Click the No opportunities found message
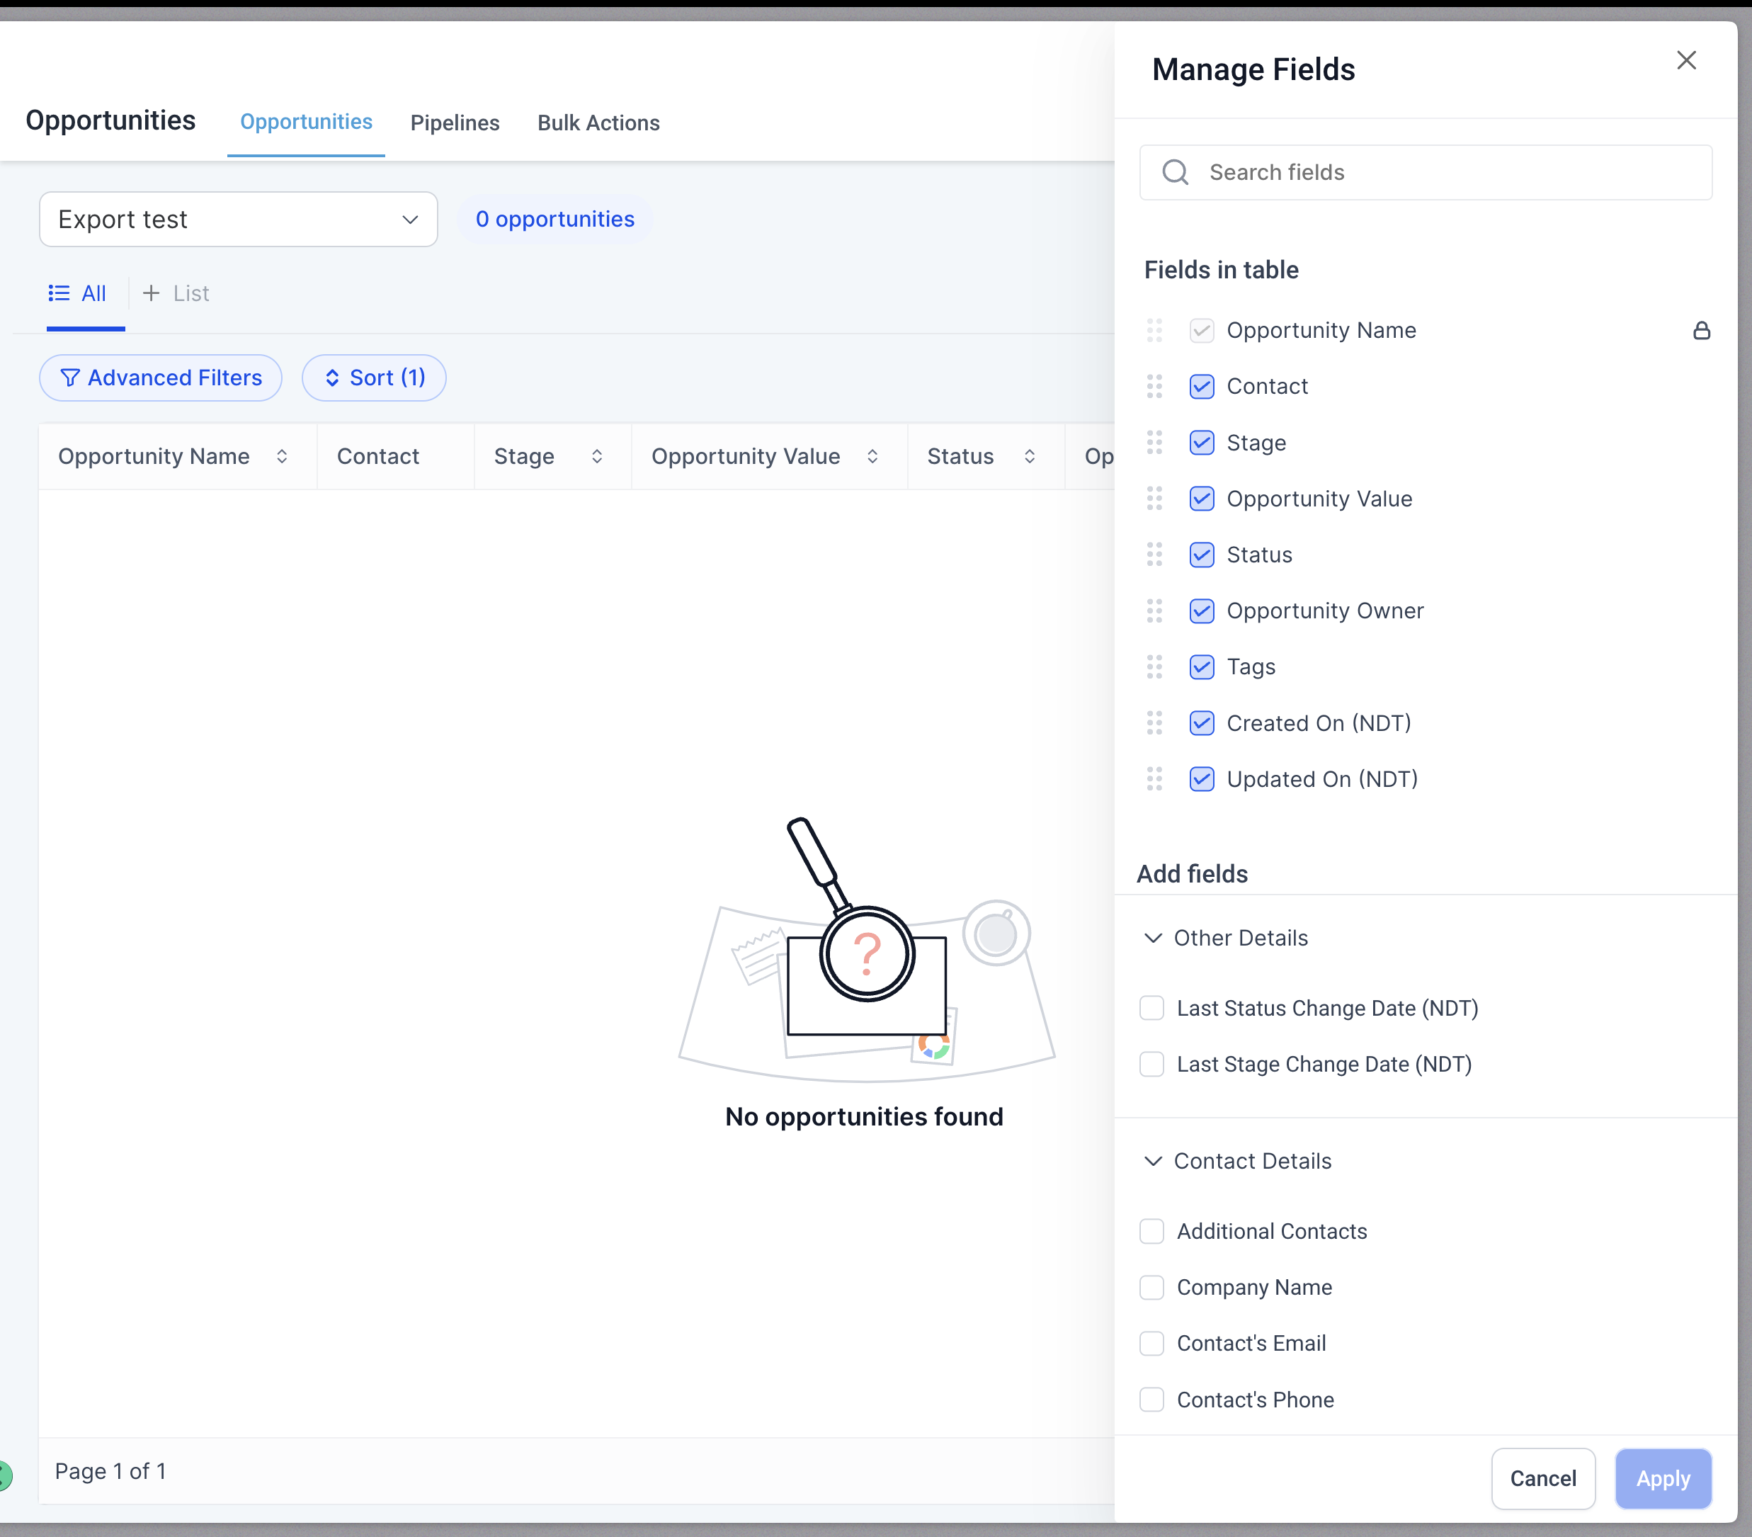Viewport: 1752px width, 1537px height. (864, 1117)
